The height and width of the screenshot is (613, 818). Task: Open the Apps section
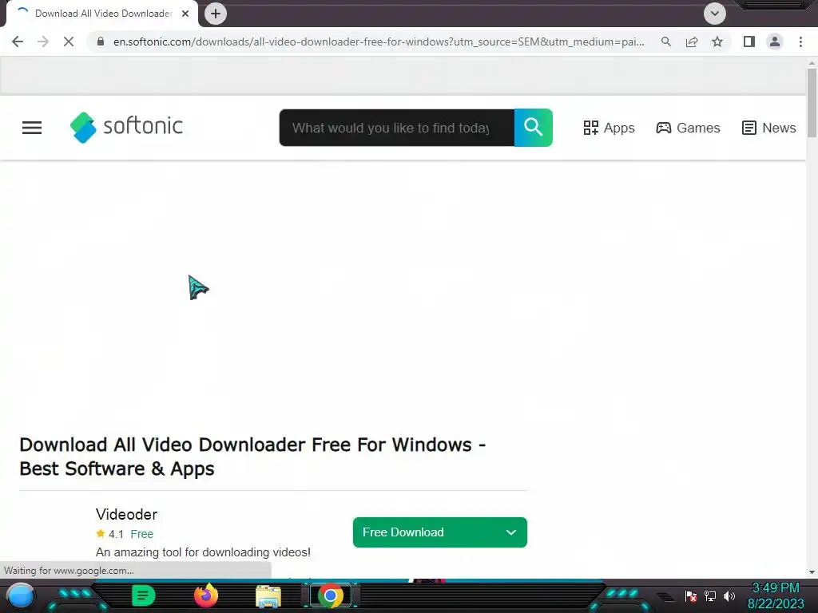pyautogui.click(x=609, y=128)
